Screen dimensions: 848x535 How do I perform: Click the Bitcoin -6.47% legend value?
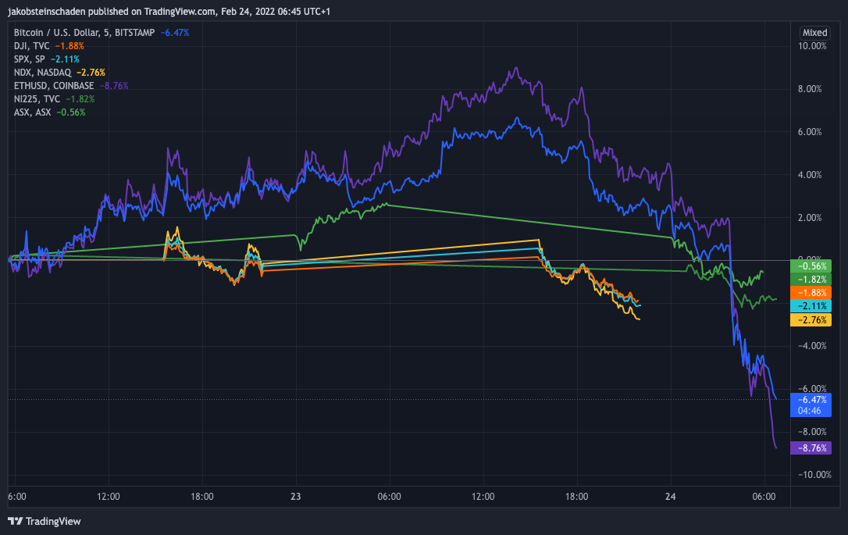click(x=175, y=33)
